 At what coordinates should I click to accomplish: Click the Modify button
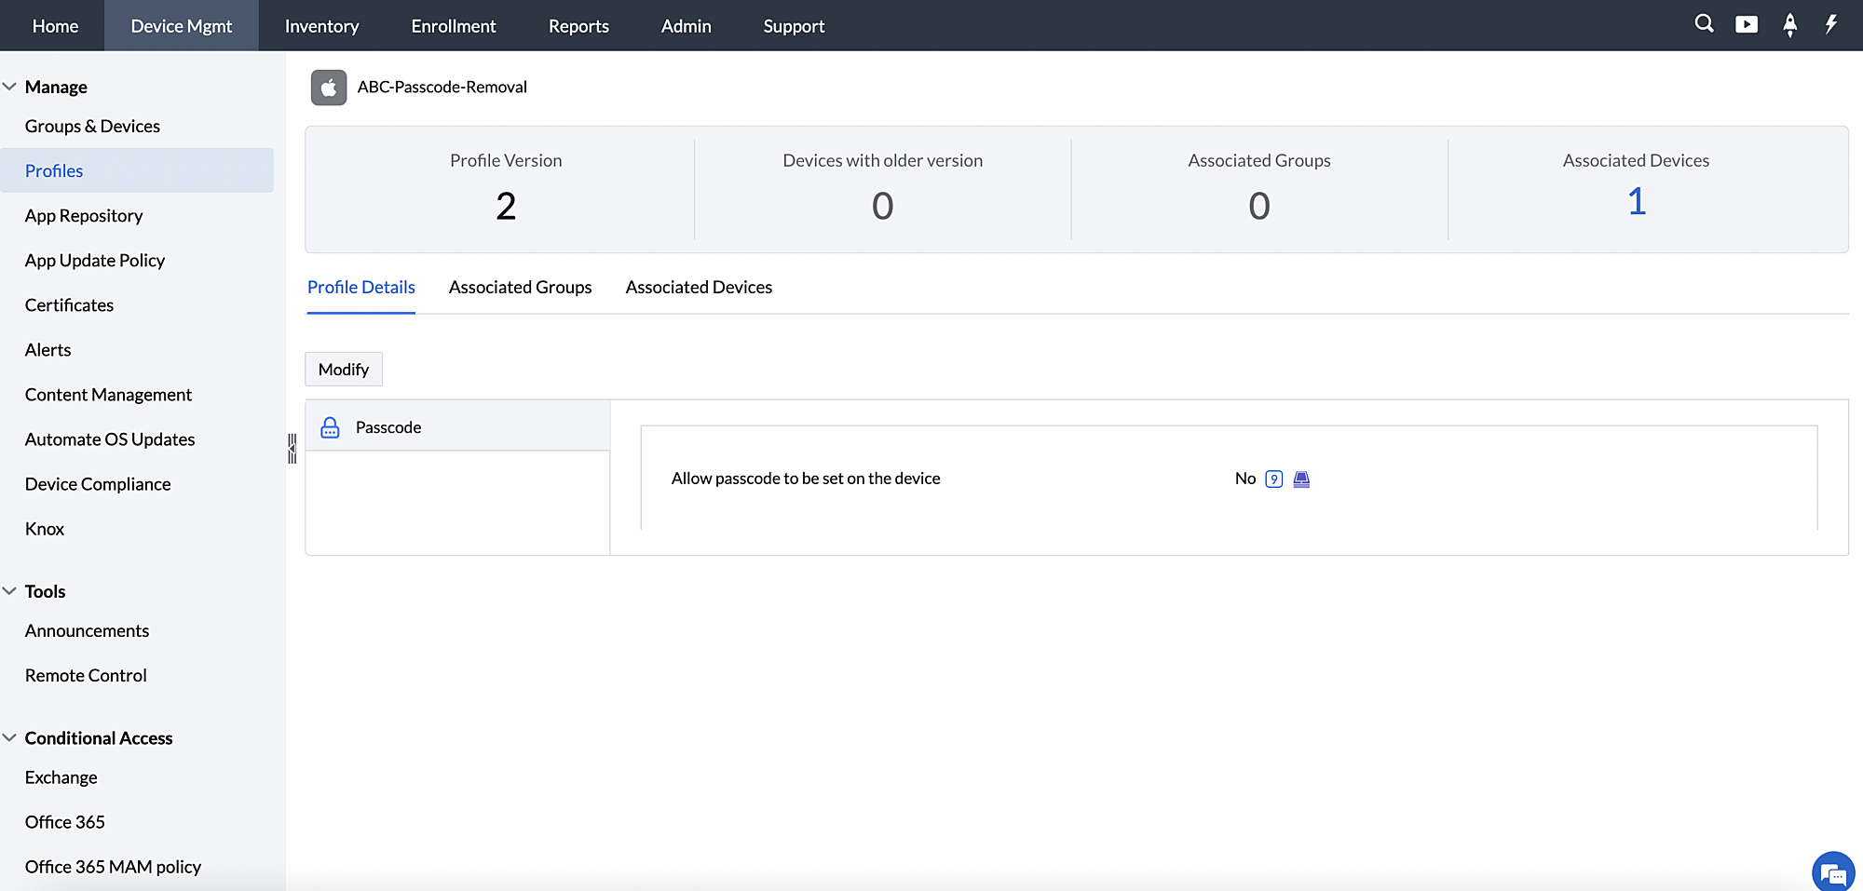click(x=344, y=369)
